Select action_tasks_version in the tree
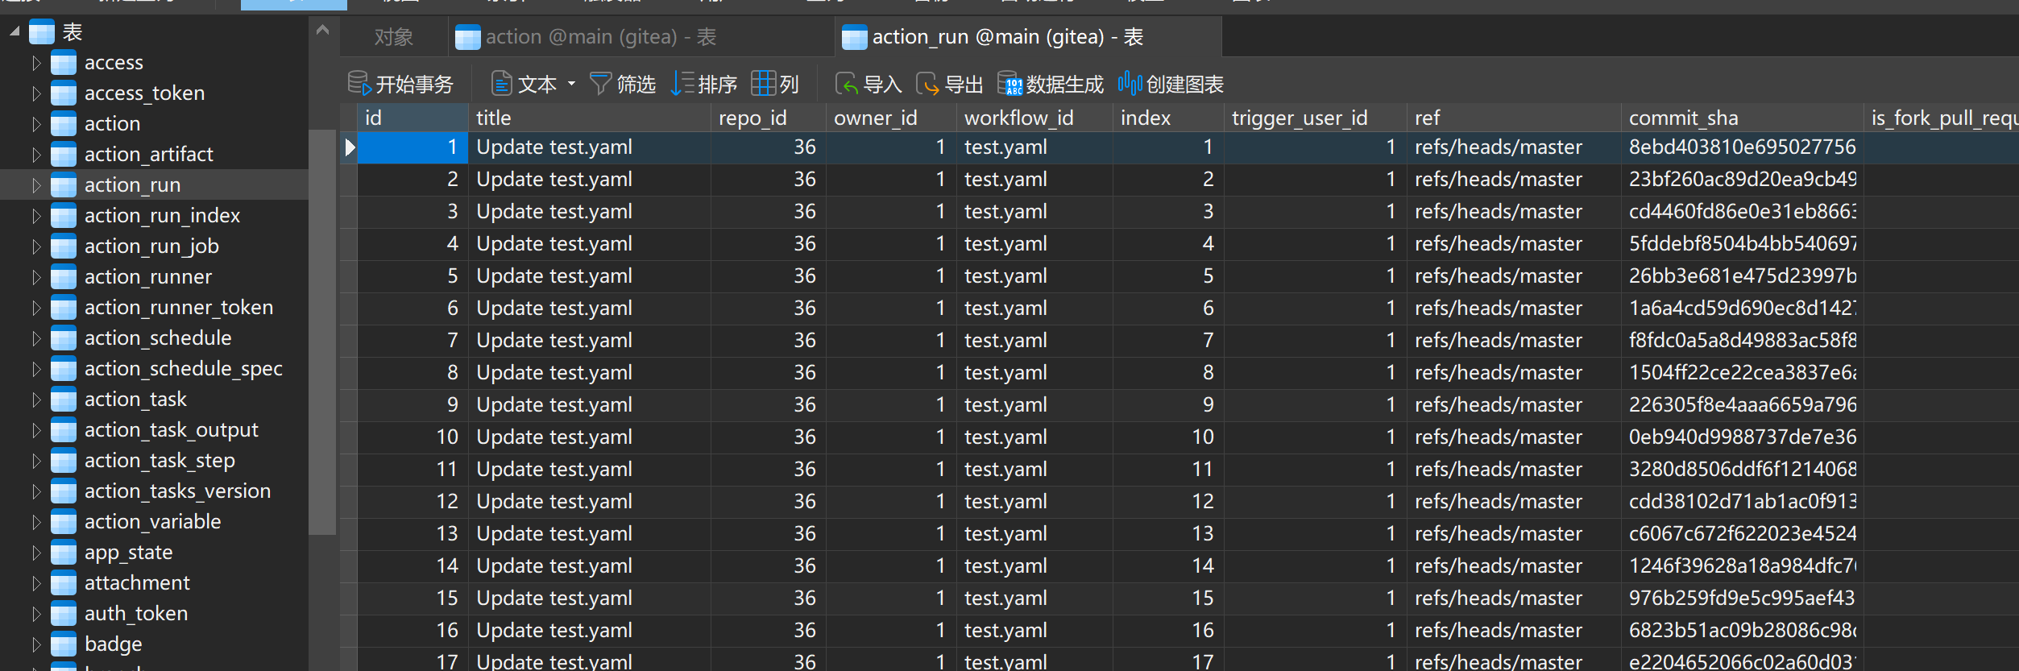Viewport: 2019px width, 671px height. click(177, 491)
